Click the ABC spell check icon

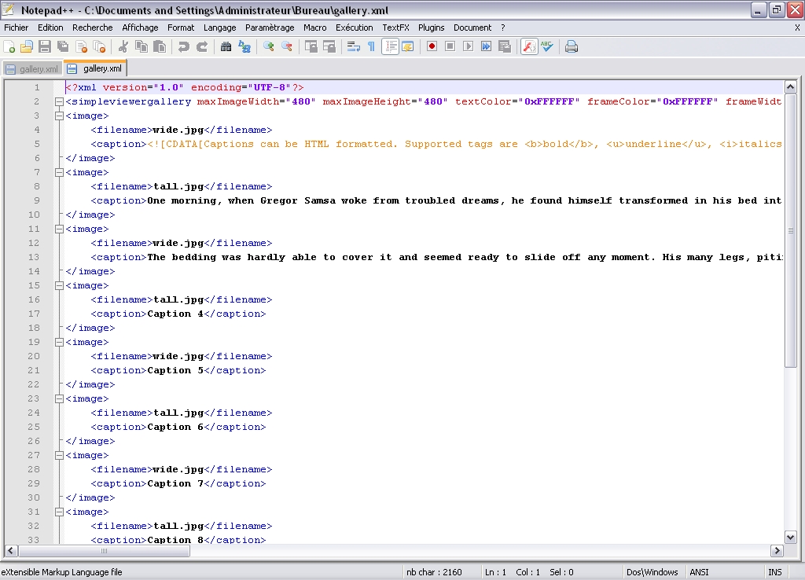click(547, 47)
